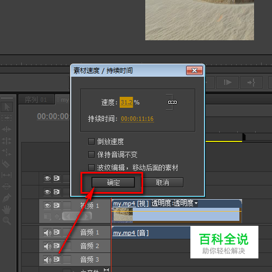This screenshot has width=272, height=272.
Task: Toggle sync lock on 音频 3 track
Action: [57, 259]
